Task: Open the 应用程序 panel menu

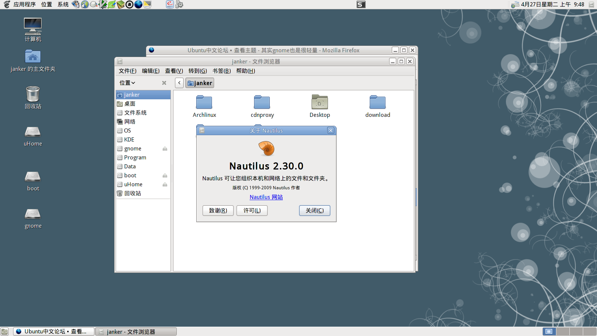Action: 25,4
